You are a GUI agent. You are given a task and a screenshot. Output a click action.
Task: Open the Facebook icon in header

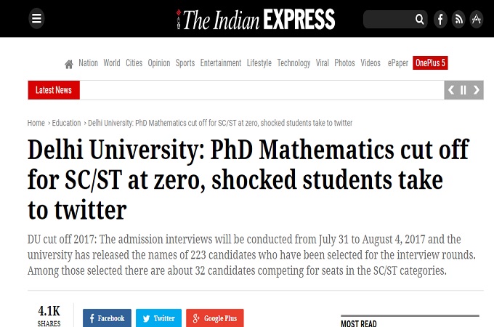[x=440, y=20]
